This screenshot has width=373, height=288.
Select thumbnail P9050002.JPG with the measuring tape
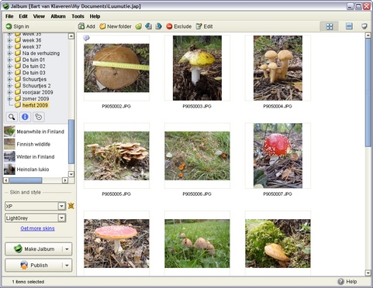pyautogui.click(x=116, y=68)
